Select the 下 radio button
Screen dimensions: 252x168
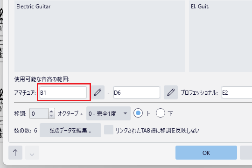coord(161,113)
